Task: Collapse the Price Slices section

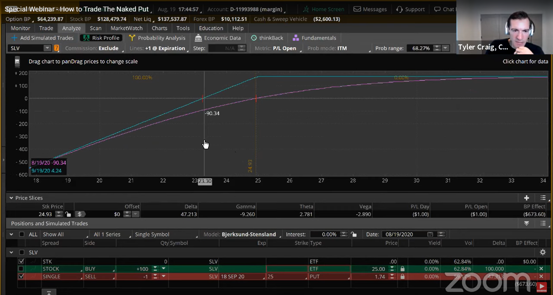Action: 11,198
